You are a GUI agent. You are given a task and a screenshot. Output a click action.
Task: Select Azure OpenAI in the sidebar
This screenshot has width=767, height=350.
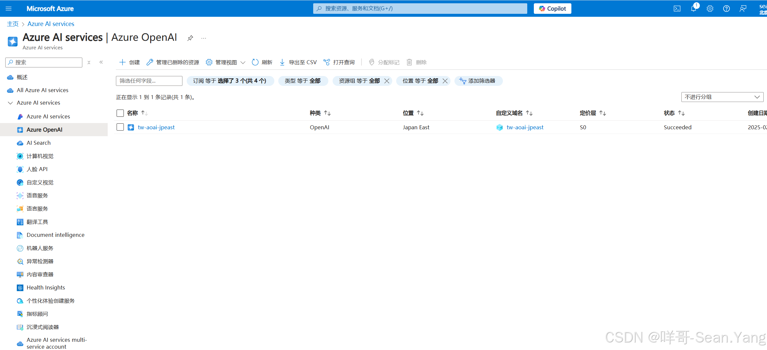click(44, 130)
